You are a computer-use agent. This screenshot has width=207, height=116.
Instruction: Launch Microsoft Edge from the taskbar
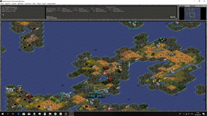click(18, 114)
